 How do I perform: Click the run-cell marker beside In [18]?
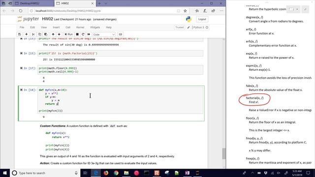click(x=21, y=90)
